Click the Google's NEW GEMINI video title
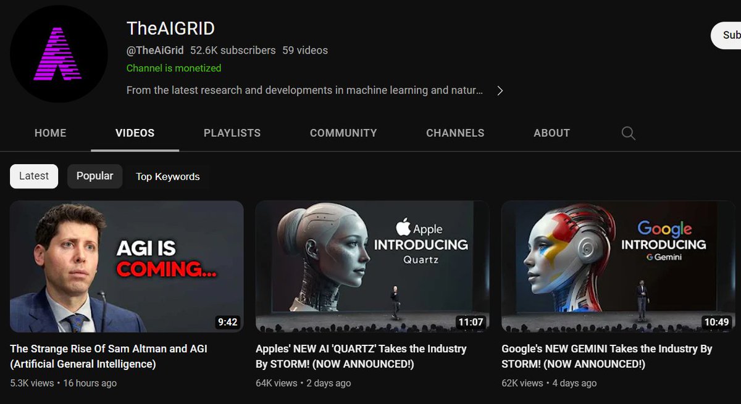 pos(607,357)
